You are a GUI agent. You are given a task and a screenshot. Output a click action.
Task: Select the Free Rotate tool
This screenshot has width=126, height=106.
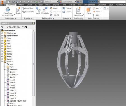coord(28,12)
